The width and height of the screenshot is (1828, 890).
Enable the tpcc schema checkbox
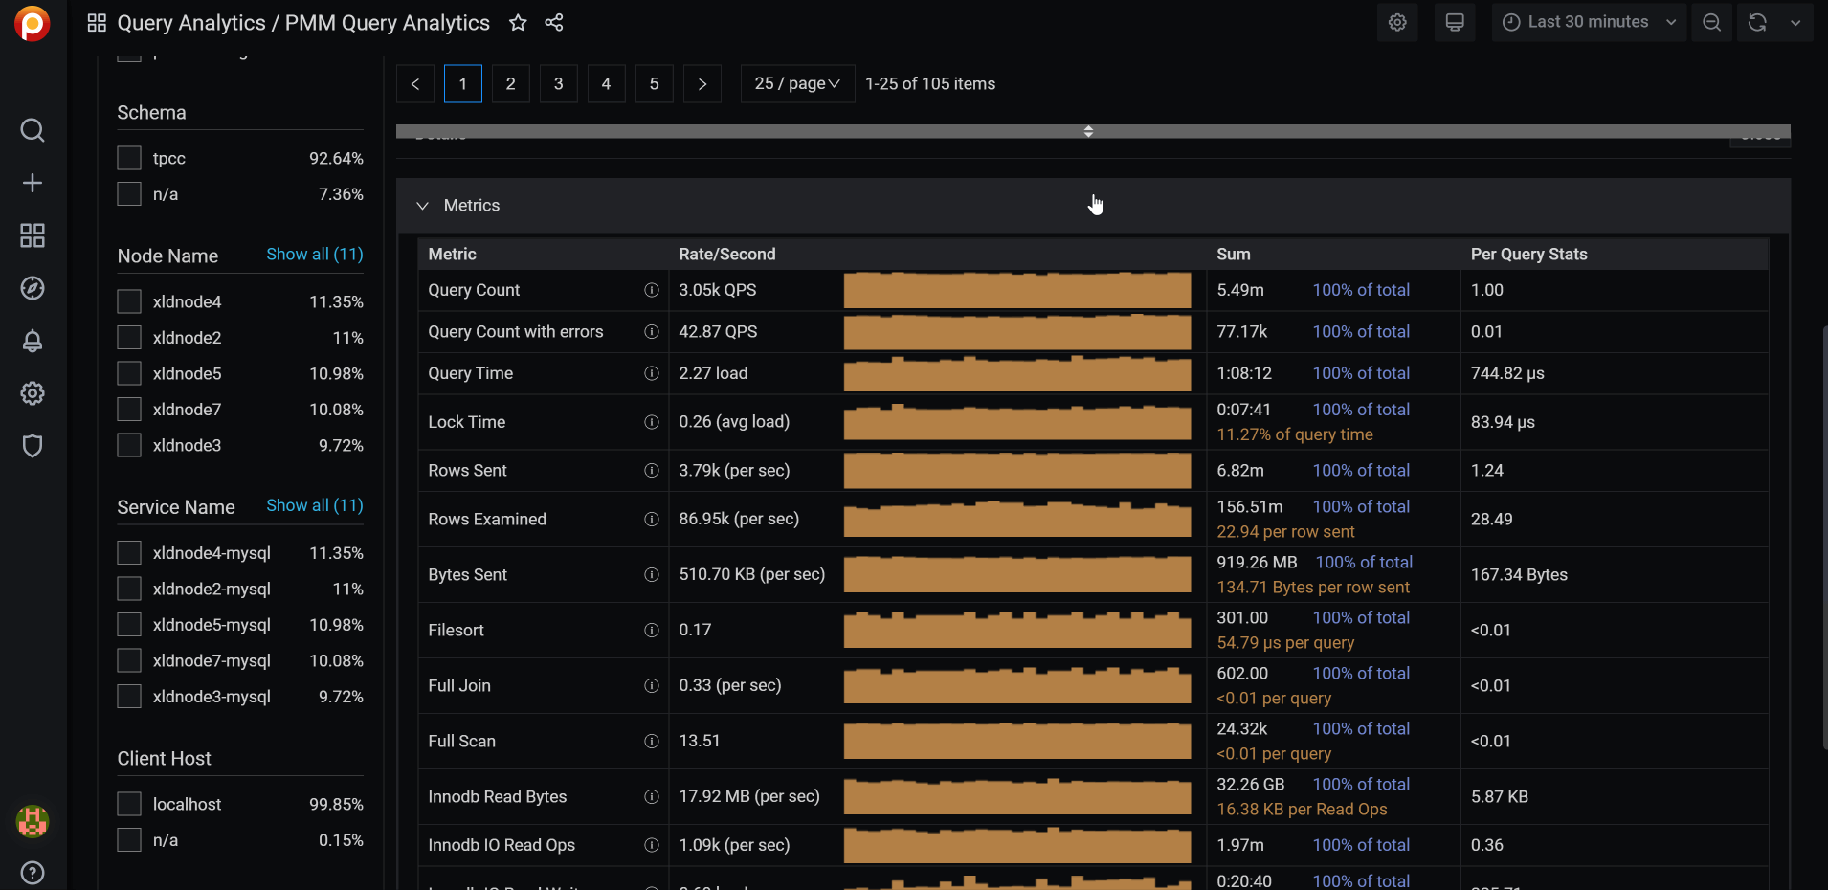coord(128,157)
